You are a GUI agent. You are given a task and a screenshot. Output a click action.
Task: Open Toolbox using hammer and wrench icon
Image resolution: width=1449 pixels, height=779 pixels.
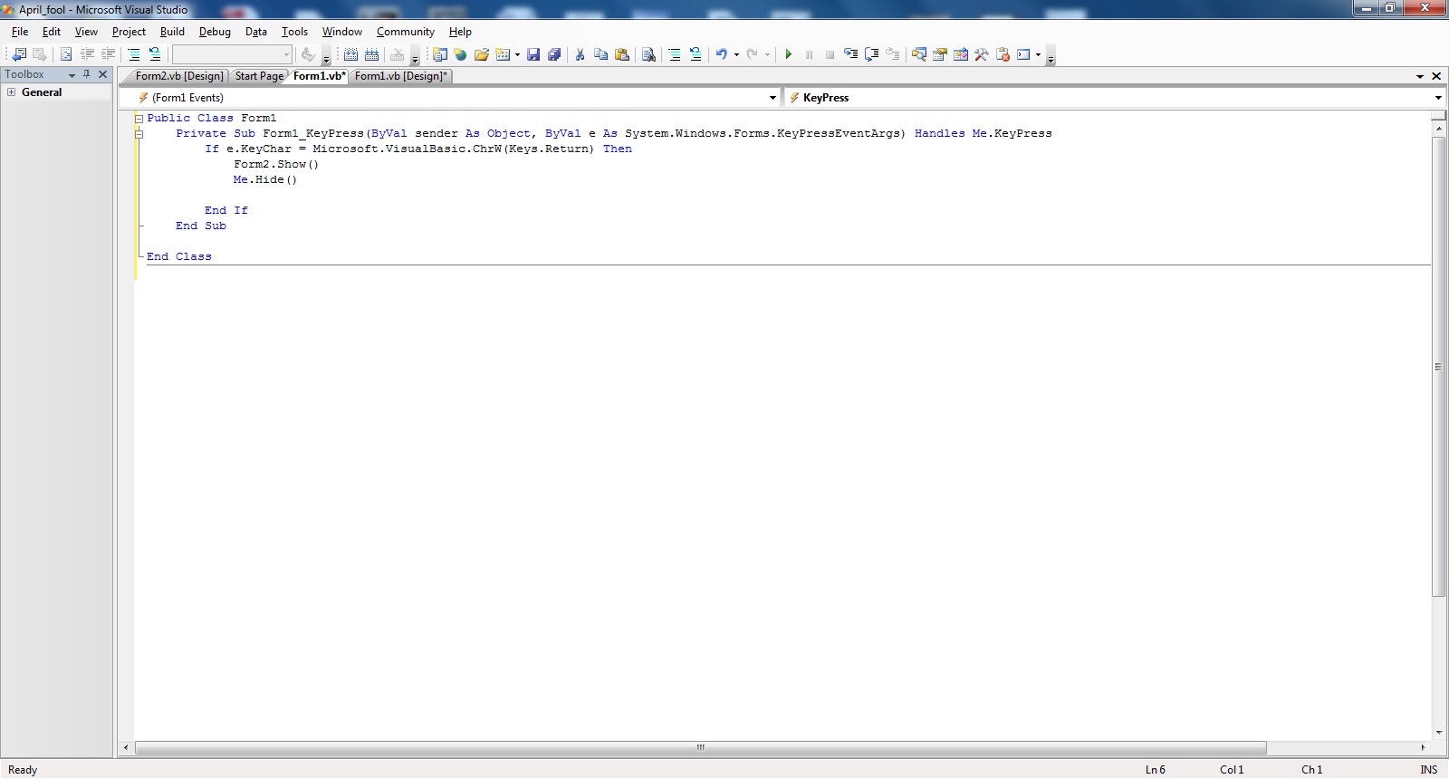(981, 54)
